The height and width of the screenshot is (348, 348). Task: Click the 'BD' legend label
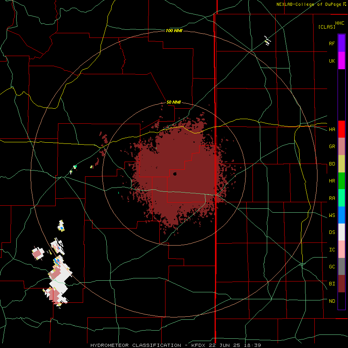click(x=332, y=164)
